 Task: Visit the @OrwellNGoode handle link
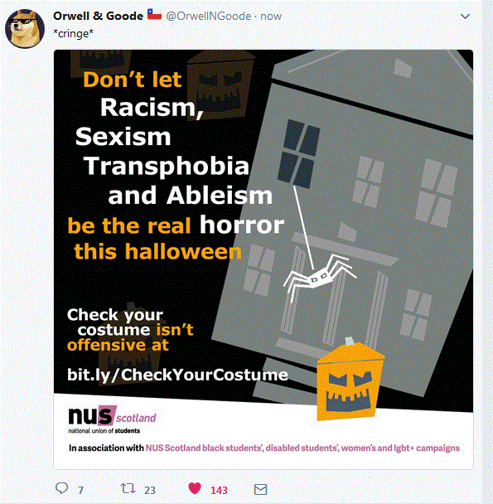[x=209, y=16]
